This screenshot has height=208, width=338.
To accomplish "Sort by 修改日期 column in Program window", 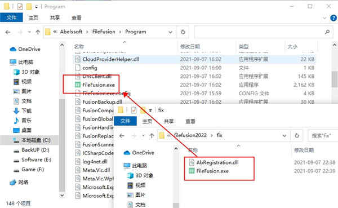I will [x=190, y=46].
